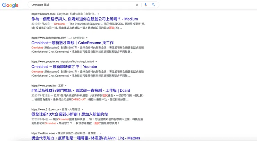Open Omnichat CakeResume 找工作 result

tap(73, 43)
